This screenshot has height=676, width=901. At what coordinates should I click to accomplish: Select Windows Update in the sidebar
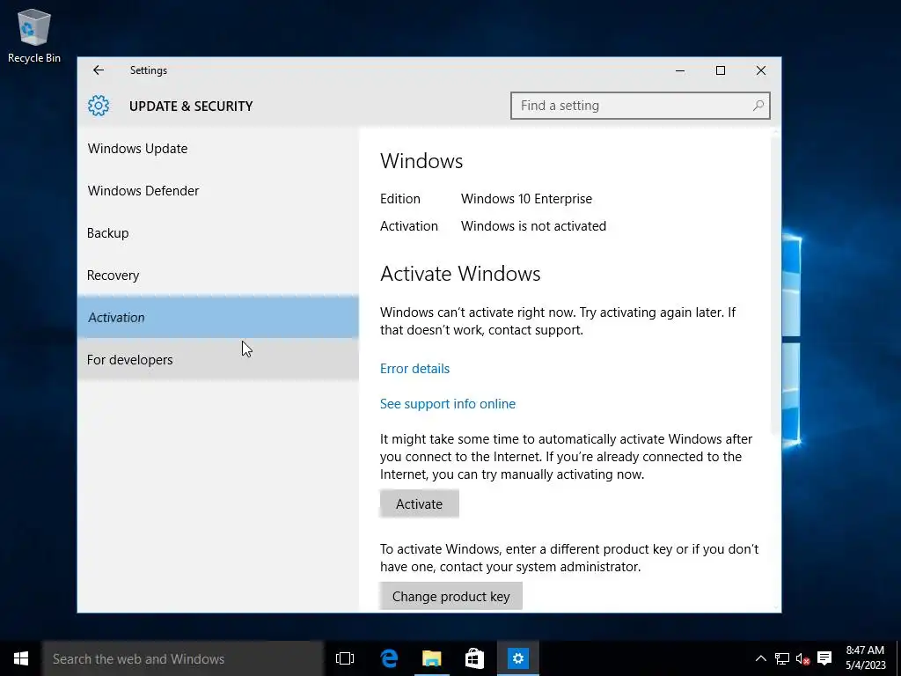pyautogui.click(x=218, y=148)
